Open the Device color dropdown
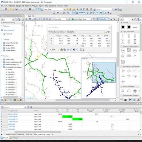Image resolution: width=142 pixels, height=142 pixels. [67, 19]
